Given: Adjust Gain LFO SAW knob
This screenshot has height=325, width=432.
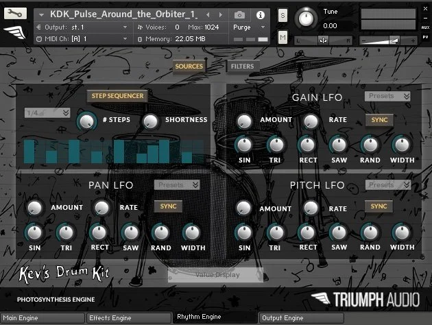Looking at the screenshot, I should [339, 145].
